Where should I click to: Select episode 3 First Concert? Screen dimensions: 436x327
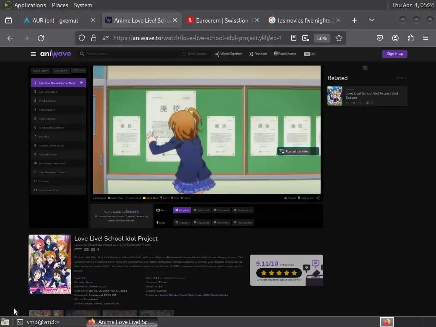(58, 100)
